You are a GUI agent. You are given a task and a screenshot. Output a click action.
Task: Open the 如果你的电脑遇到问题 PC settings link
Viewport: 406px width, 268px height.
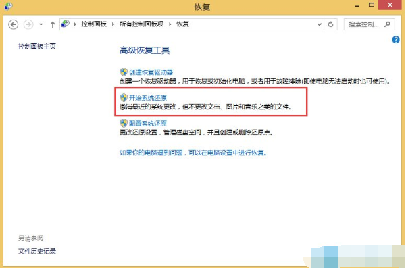193,153
